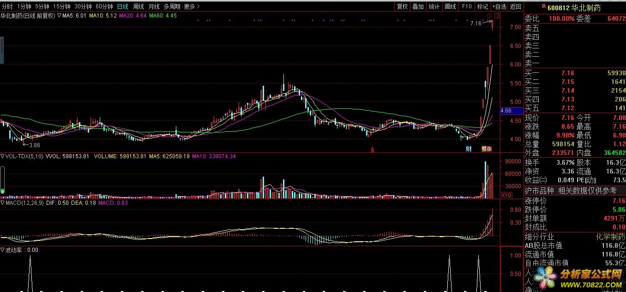
Task: Select the 15分钟 chart period
Action: click(x=61, y=6)
